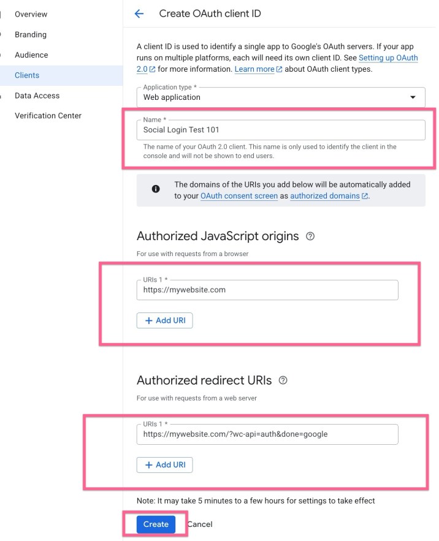Click the info icon in the domains notice
Viewport: 439px width, 541px height.
point(156,189)
